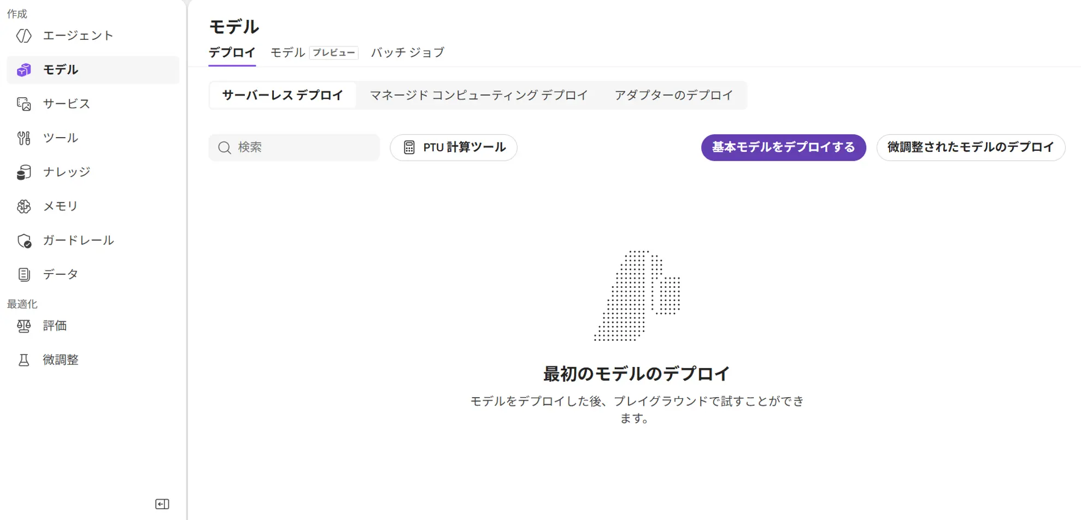Click the エージェント sidebar icon
This screenshot has width=1081, height=520.
click(24, 36)
